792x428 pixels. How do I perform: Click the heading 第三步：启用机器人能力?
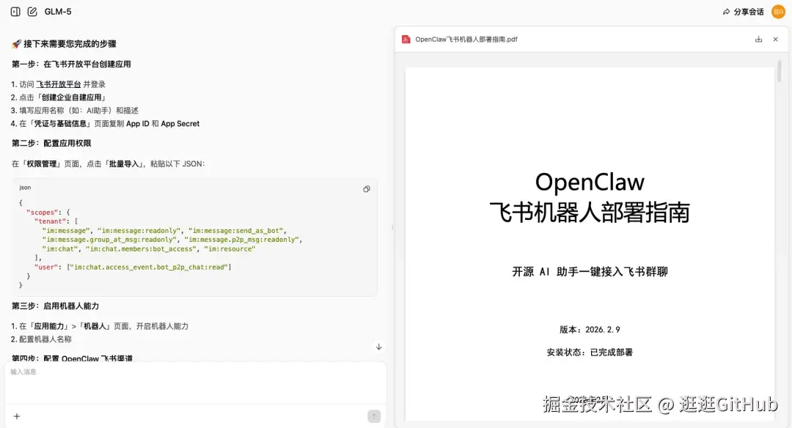[x=56, y=306]
